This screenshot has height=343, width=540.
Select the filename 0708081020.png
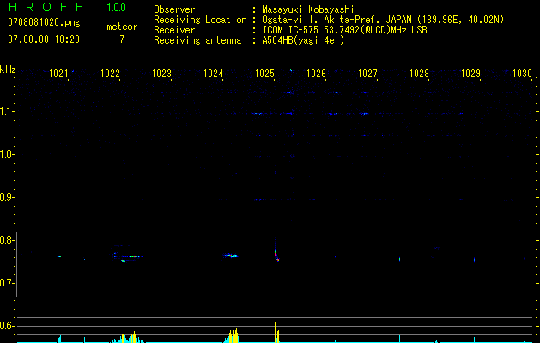click(x=44, y=22)
